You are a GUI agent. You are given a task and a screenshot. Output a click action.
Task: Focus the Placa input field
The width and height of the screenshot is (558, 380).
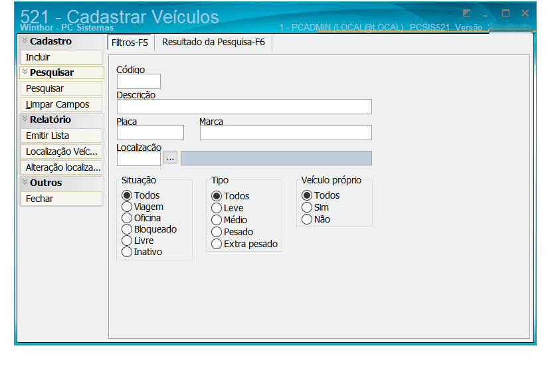(x=150, y=133)
